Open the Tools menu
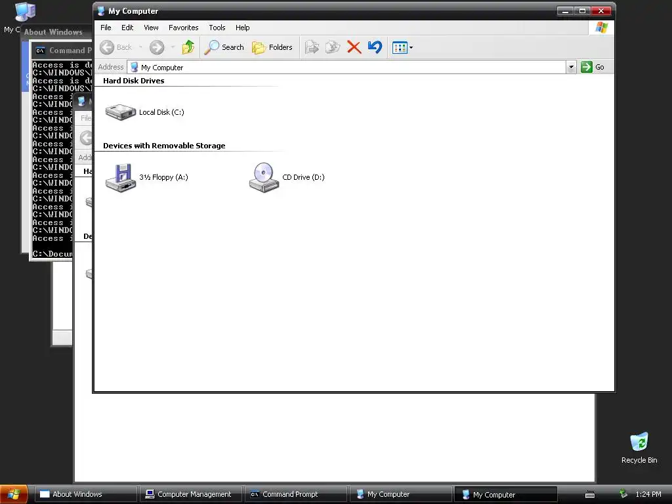 coord(217,28)
